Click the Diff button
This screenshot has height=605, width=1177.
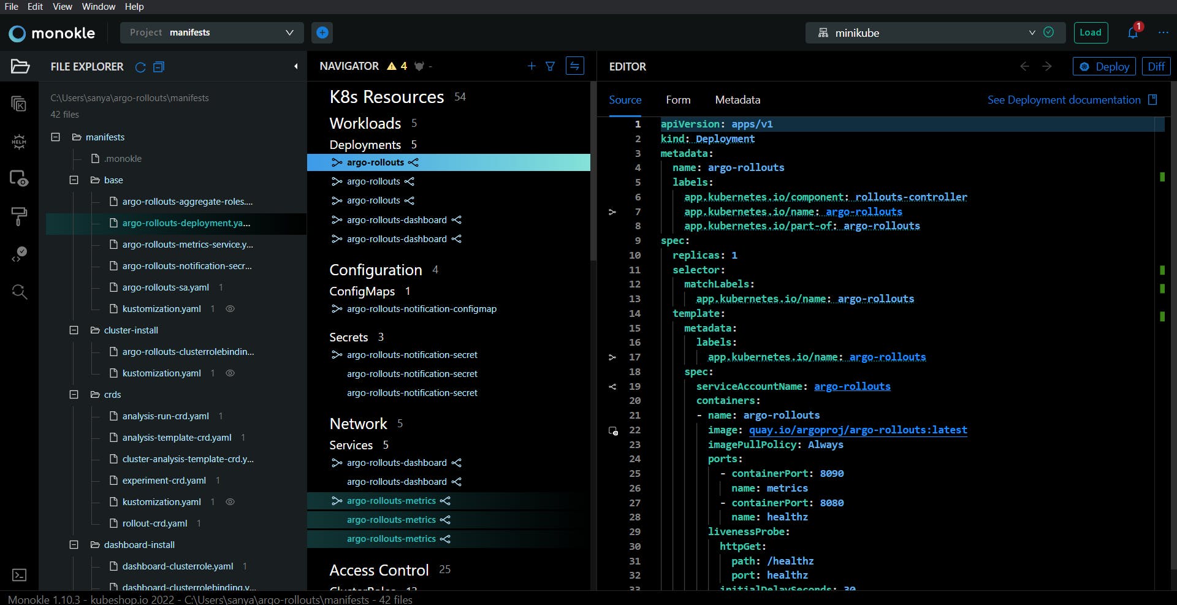click(1156, 66)
